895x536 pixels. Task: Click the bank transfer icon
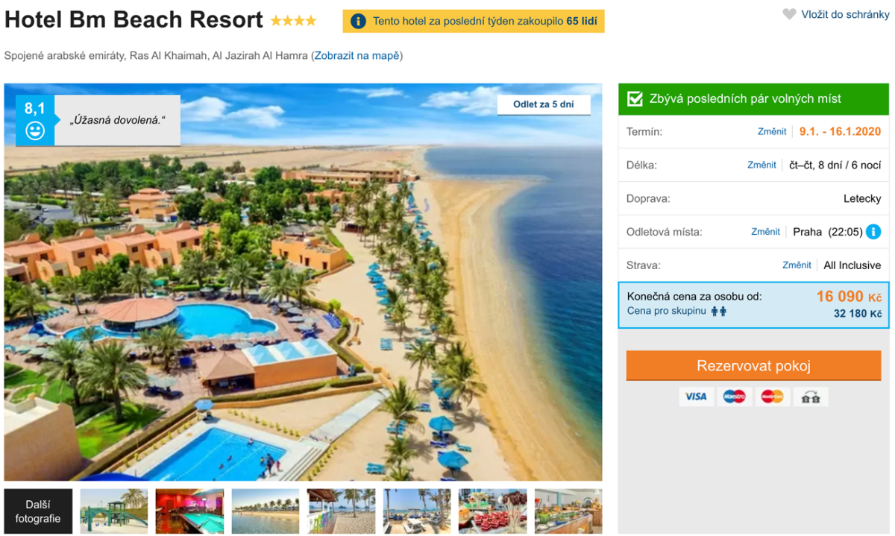[x=811, y=397]
